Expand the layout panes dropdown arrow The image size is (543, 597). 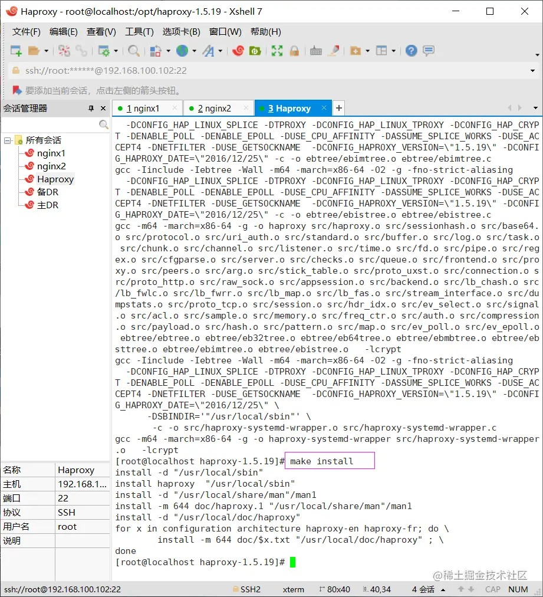point(393,51)
